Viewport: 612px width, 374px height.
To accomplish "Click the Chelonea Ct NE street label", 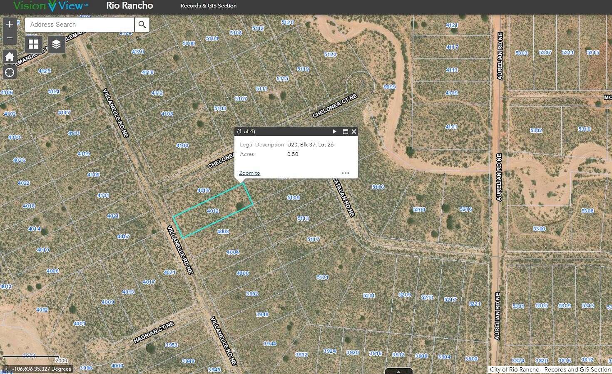I will [335, 106].
